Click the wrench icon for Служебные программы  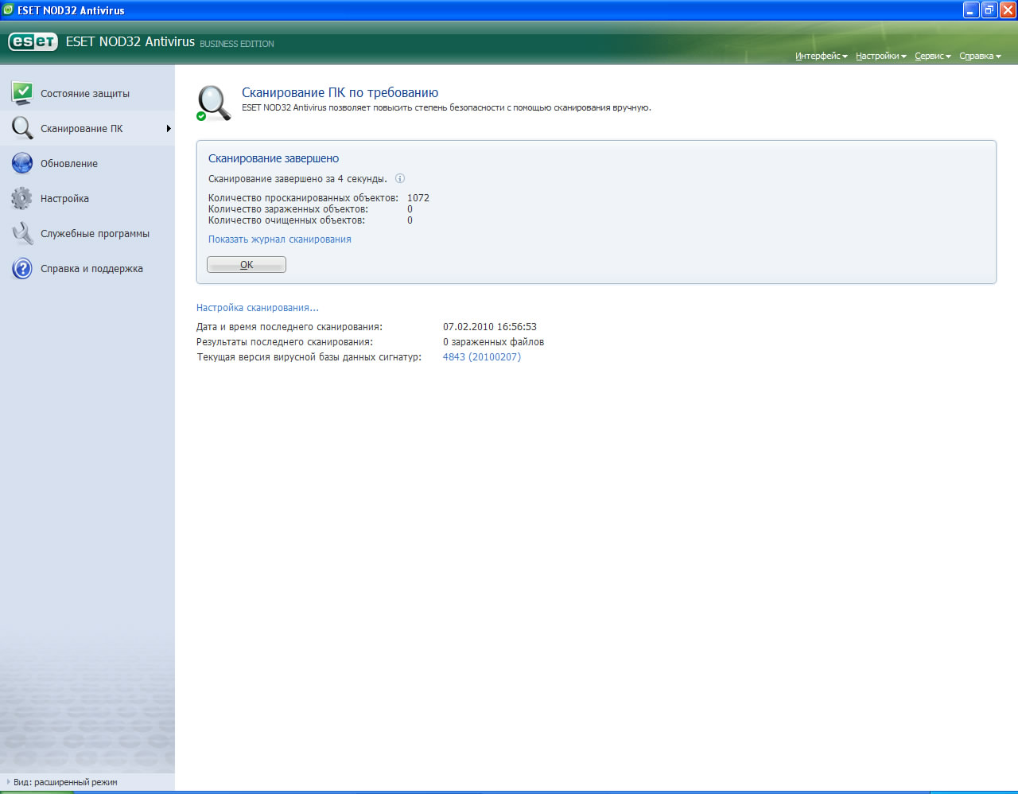22,233
